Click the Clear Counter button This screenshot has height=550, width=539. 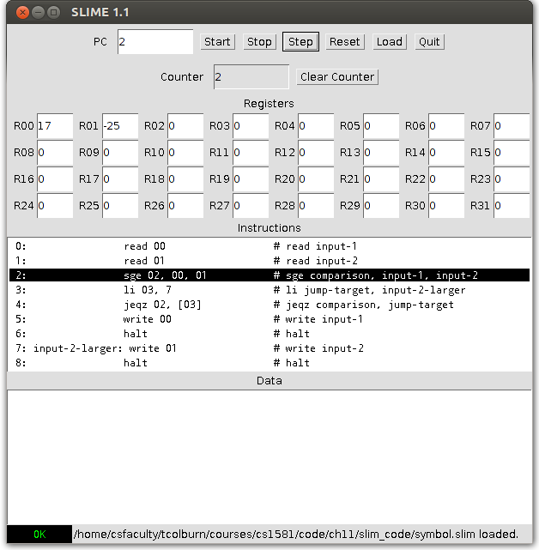(x=337, y=77)
